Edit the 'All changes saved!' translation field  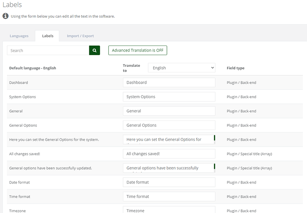[x=169, y=154]
